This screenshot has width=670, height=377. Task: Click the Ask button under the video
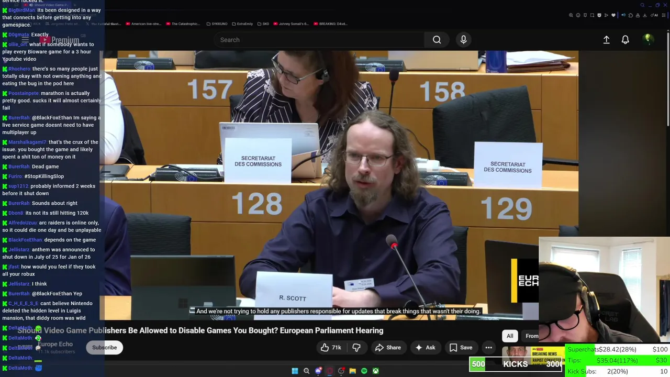coord(425,347)
